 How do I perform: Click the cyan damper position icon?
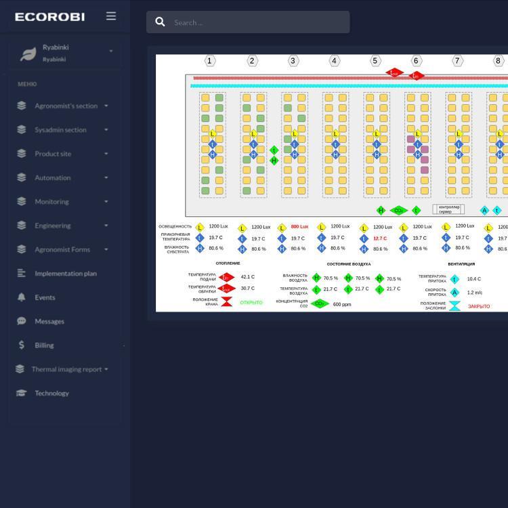tap(454, 306)
